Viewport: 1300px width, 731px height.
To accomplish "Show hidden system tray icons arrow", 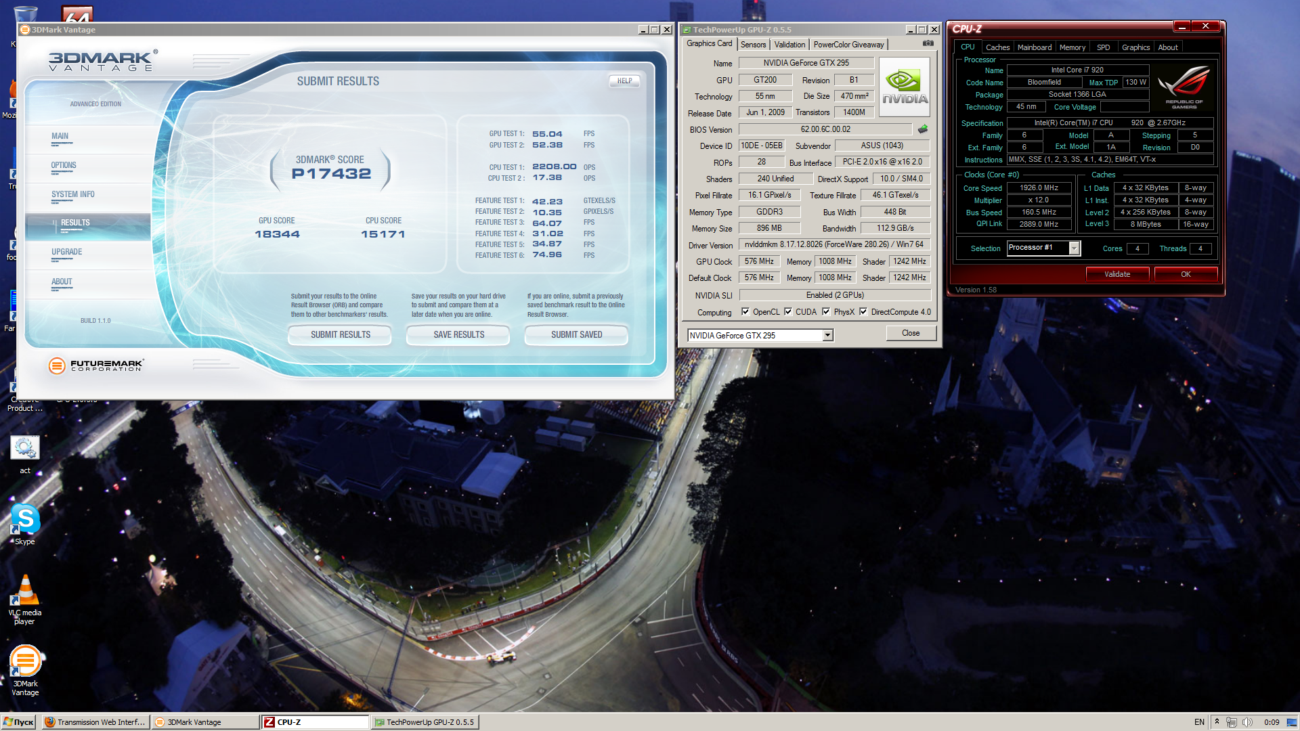I will pyautogui.click(x=1217, y=722).
